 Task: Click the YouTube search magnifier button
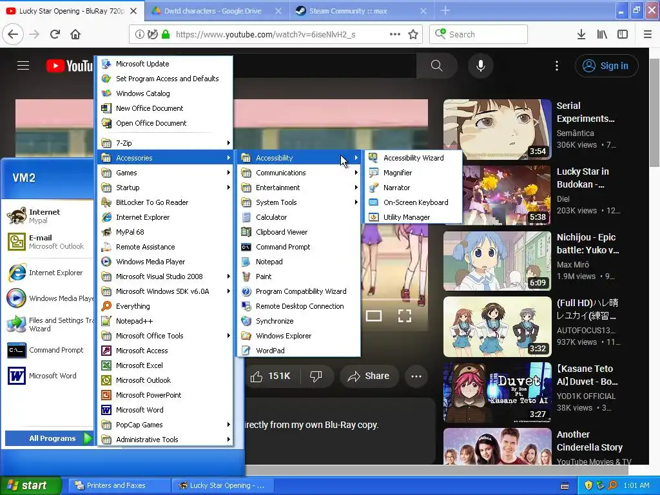tap(436, 66)
